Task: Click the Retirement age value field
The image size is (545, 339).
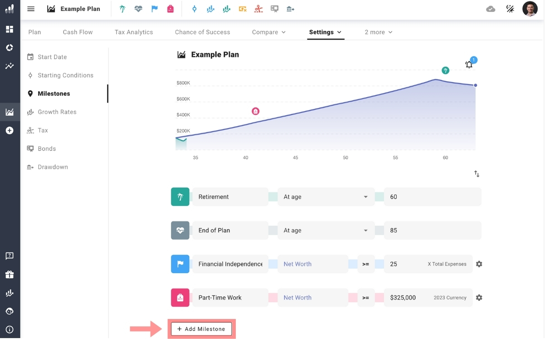Action: point(432,197)
